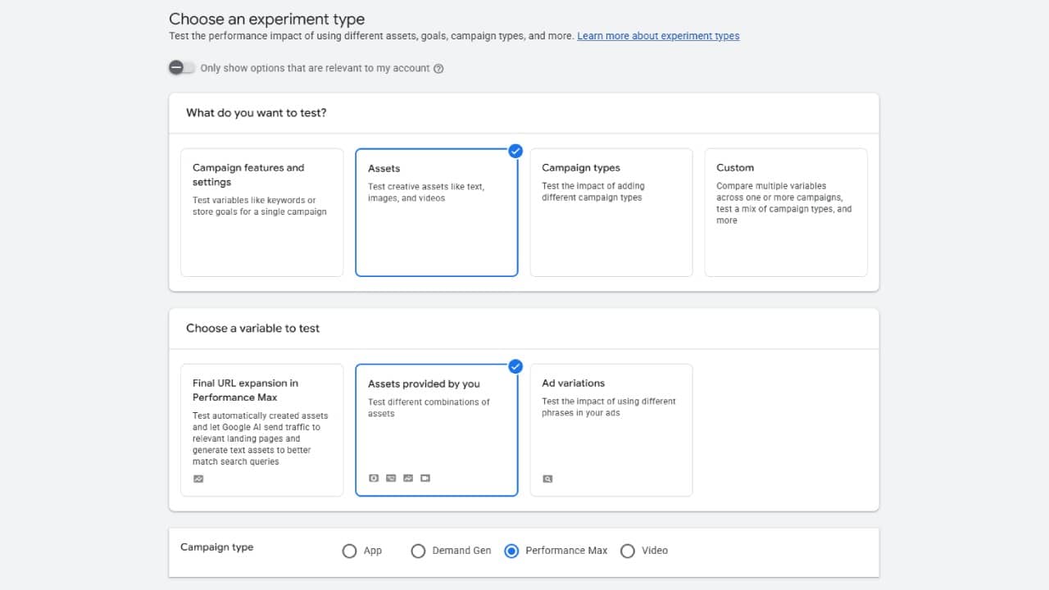Choose Final URL expansion in Performance Max card
Viewport: 1049px width, 590px height.
pos(261,430)
